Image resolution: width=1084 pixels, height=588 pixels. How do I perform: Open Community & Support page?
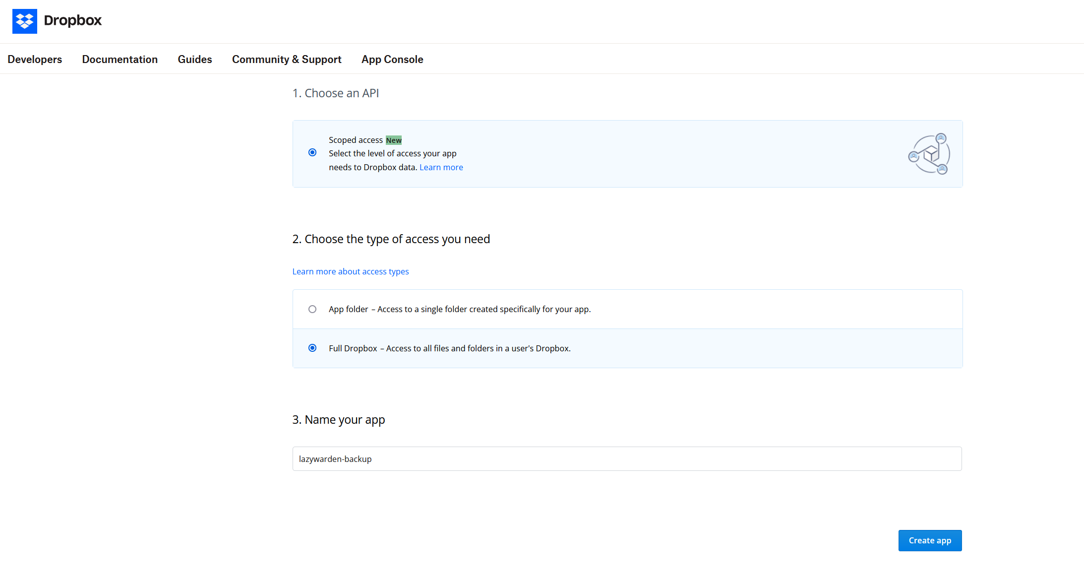pyautogui.click(x=287, y=59)
